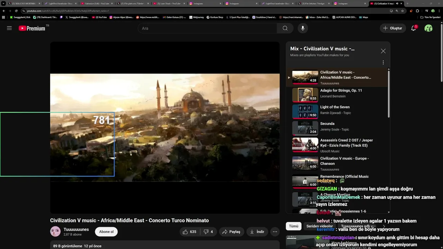This screenshot has width=443, height=249.
Task: Play Secunda by Jeremy Soule
Action: (x=337, y=128)
